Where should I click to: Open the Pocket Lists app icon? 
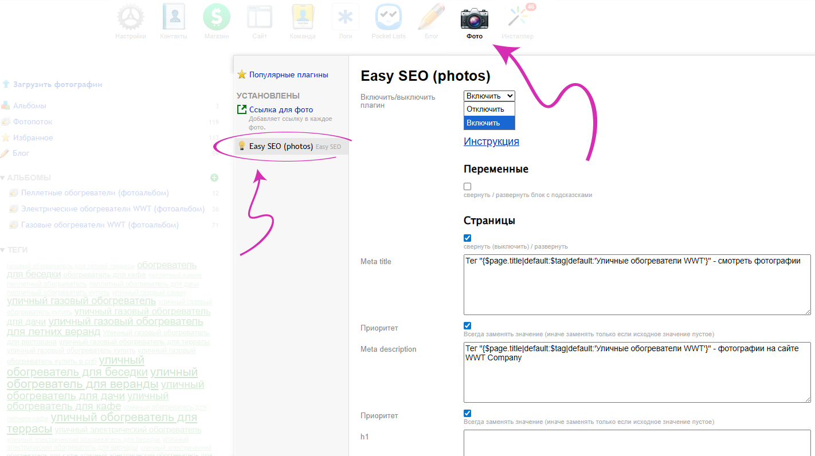coord(389,18)
